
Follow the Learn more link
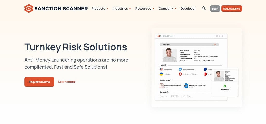67,82
